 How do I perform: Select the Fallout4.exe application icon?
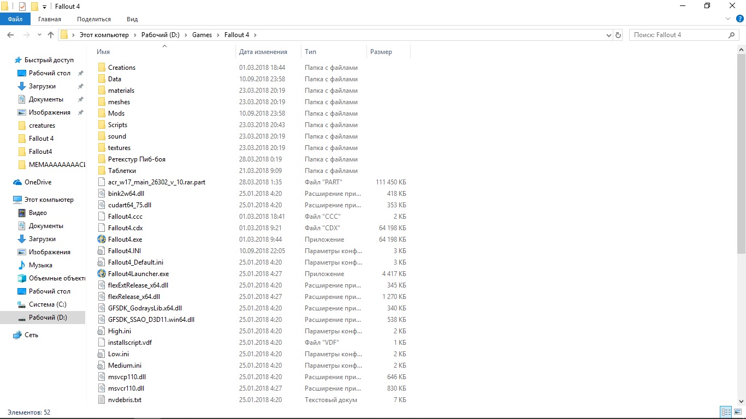point(102,240)
